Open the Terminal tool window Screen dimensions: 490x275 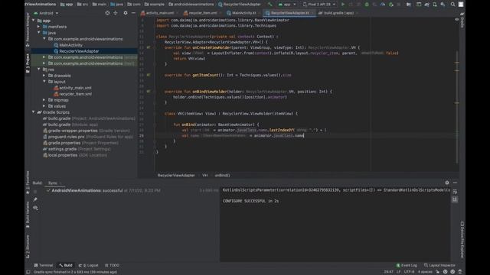pyautogui.click(x=44, y=265)
